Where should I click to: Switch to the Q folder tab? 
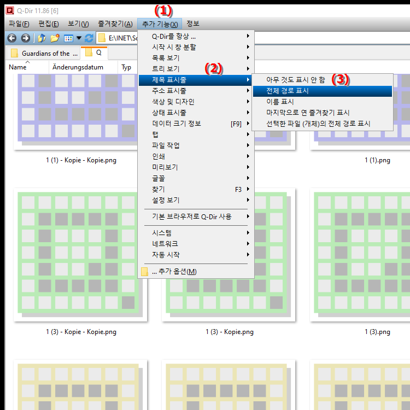94,53
